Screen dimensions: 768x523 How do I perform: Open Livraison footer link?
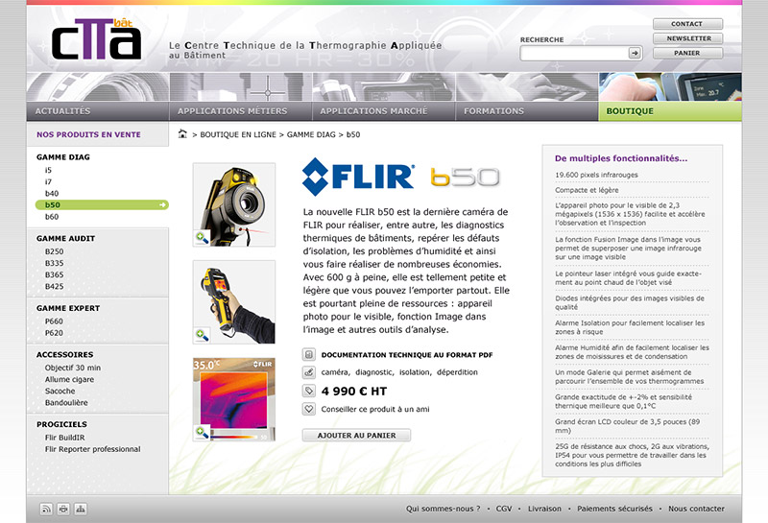point(544,509)
